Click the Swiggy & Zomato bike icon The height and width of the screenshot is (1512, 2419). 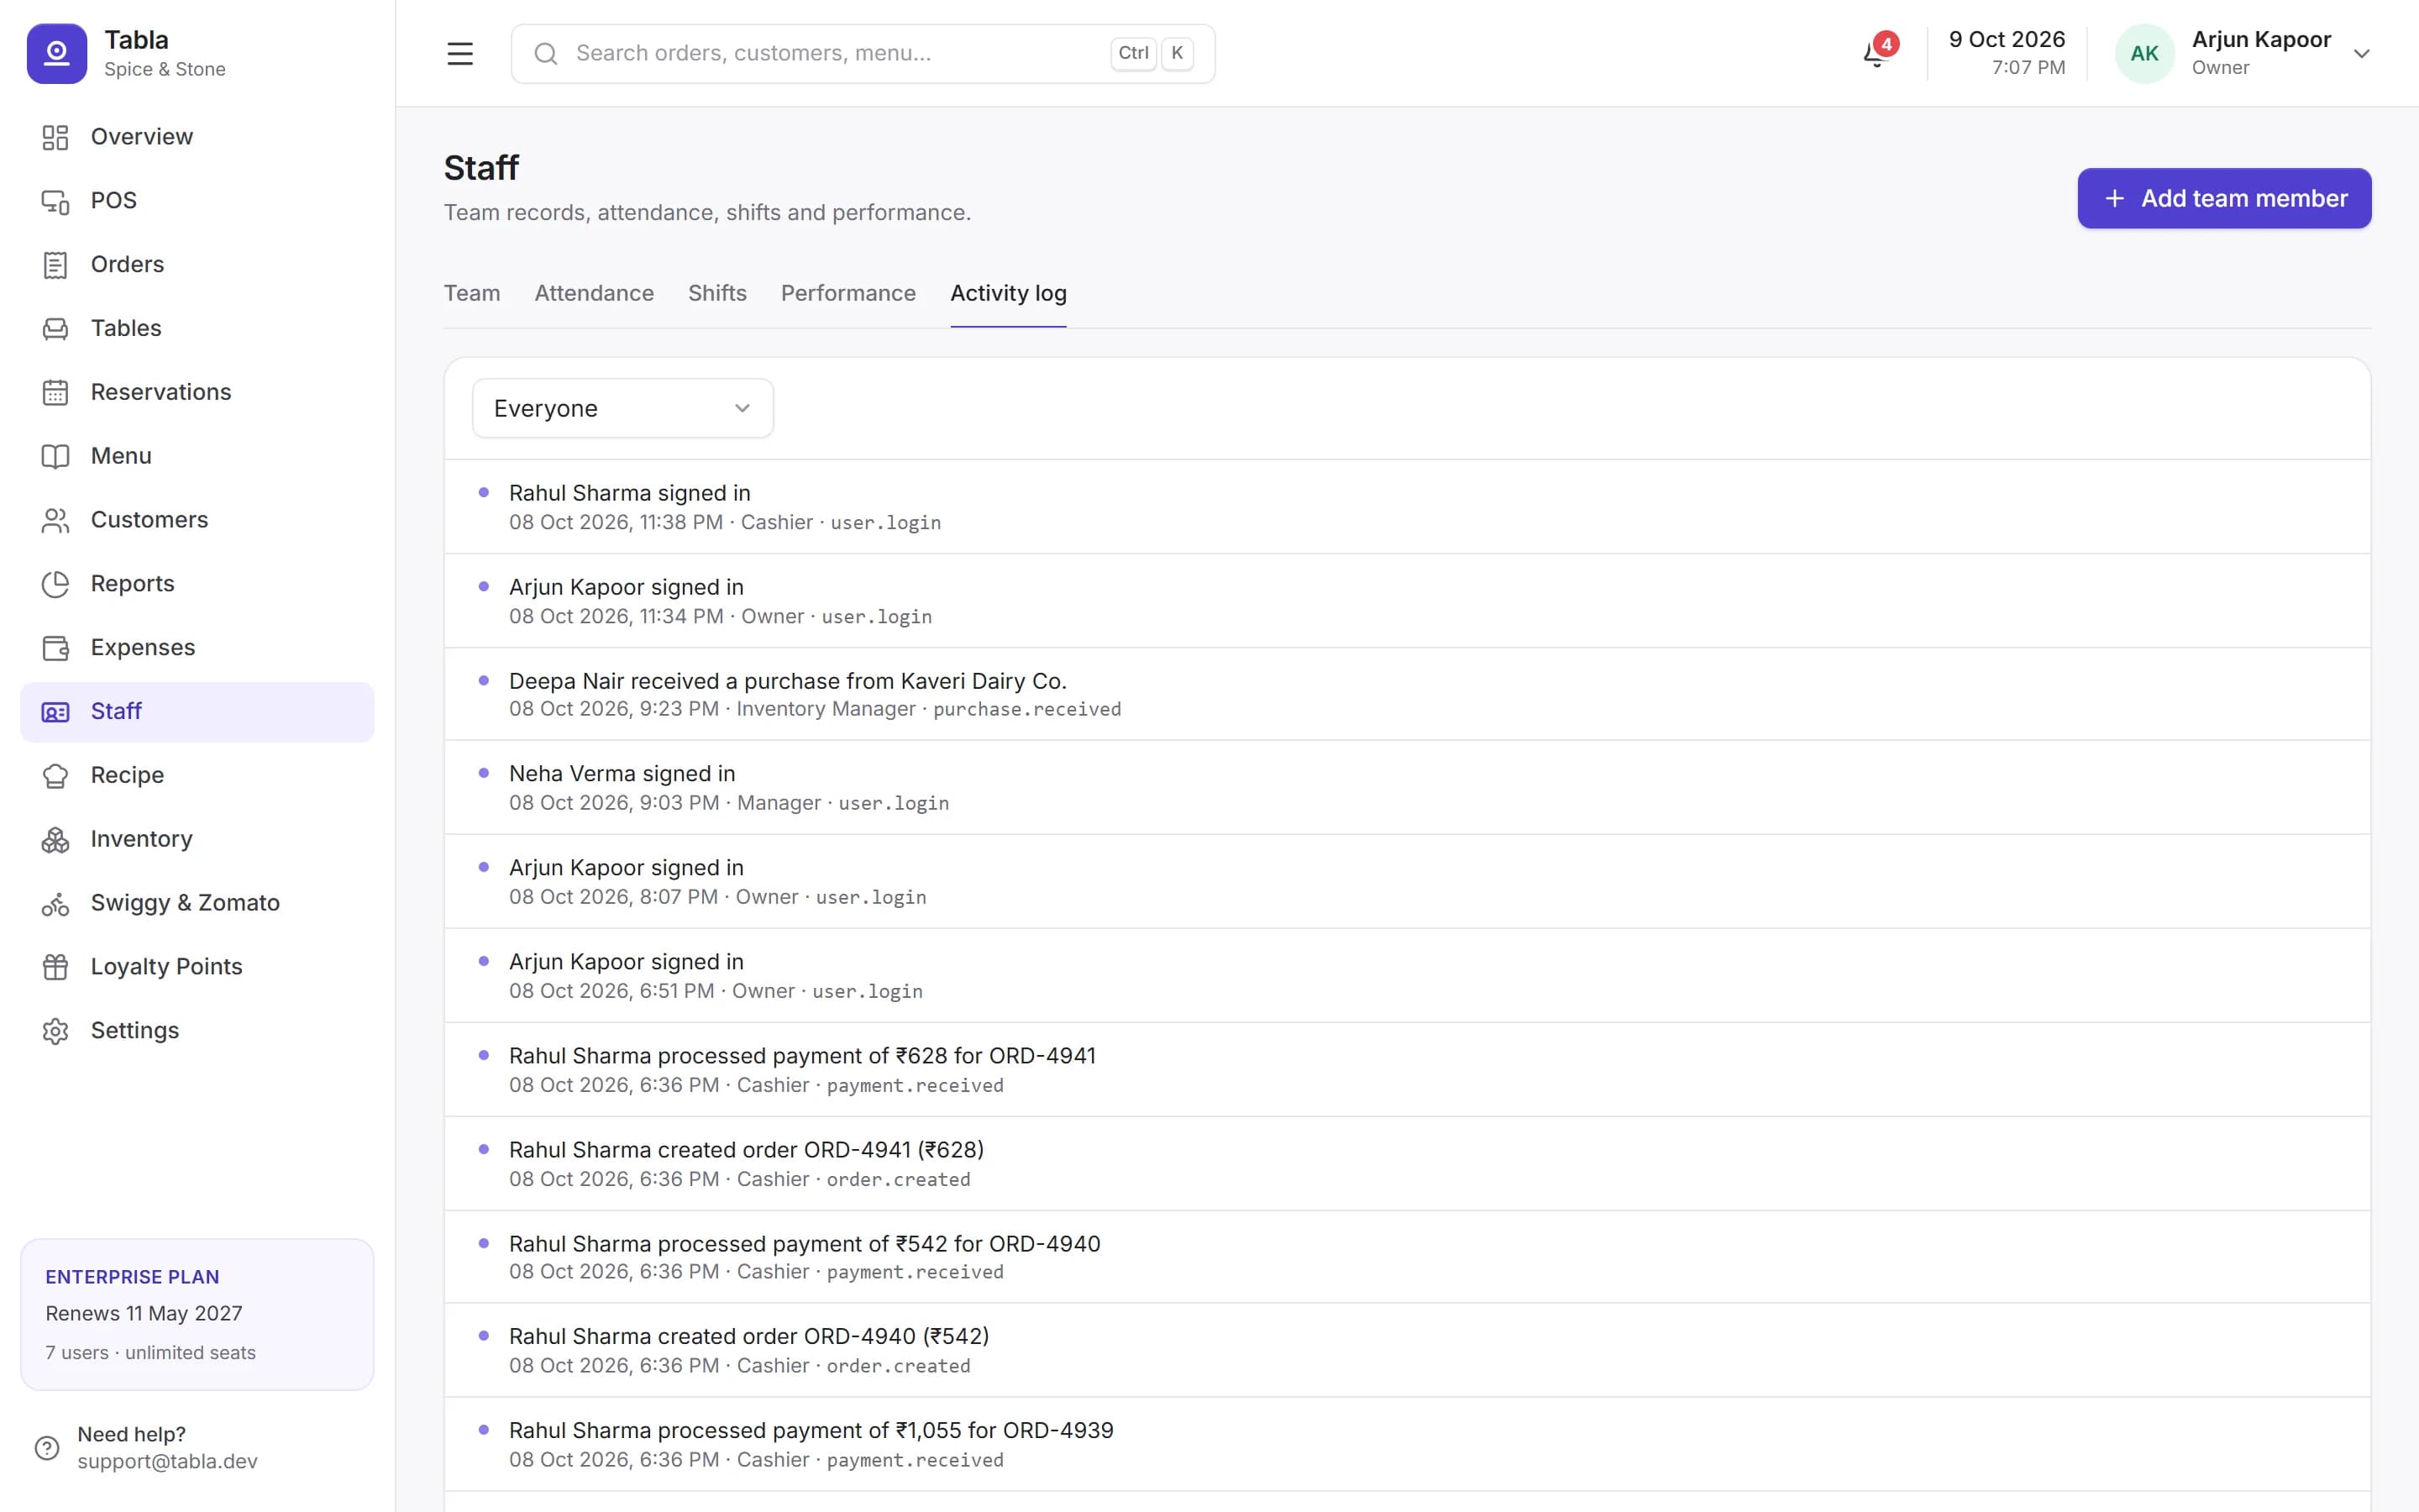tap(55, 904)
